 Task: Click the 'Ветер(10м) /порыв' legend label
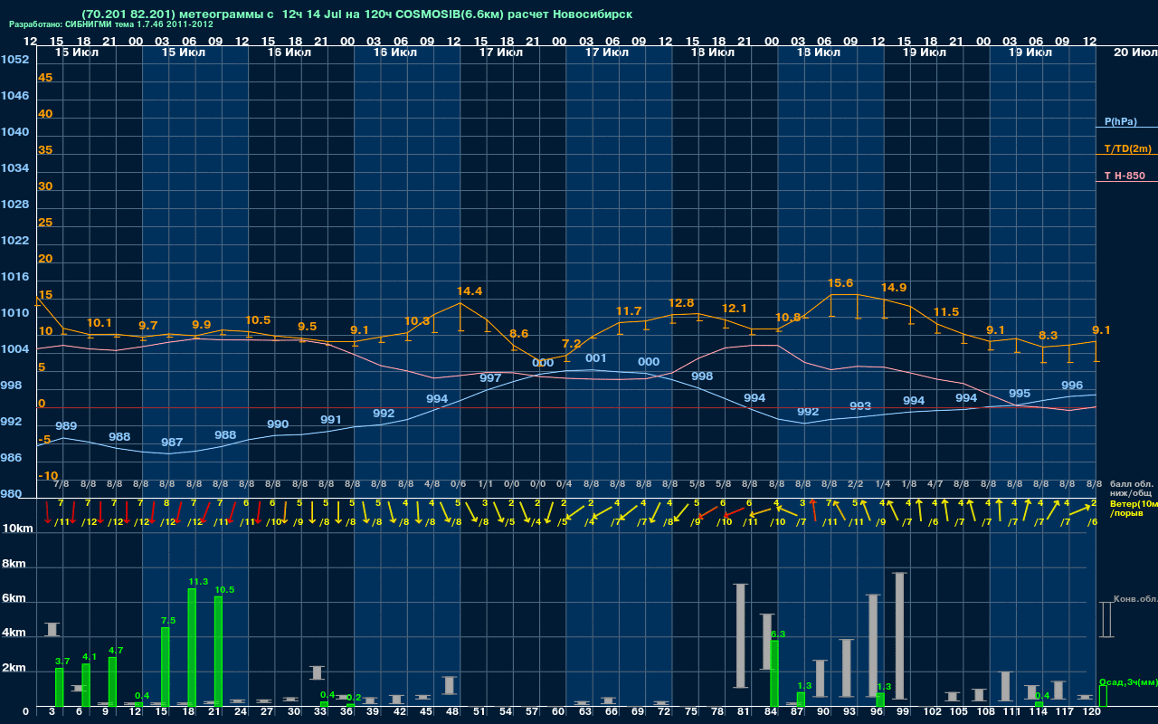(1134, 508)
